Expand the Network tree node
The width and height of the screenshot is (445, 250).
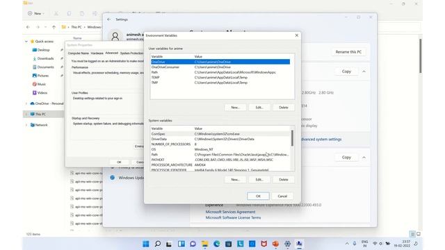(x=26, y=125)
